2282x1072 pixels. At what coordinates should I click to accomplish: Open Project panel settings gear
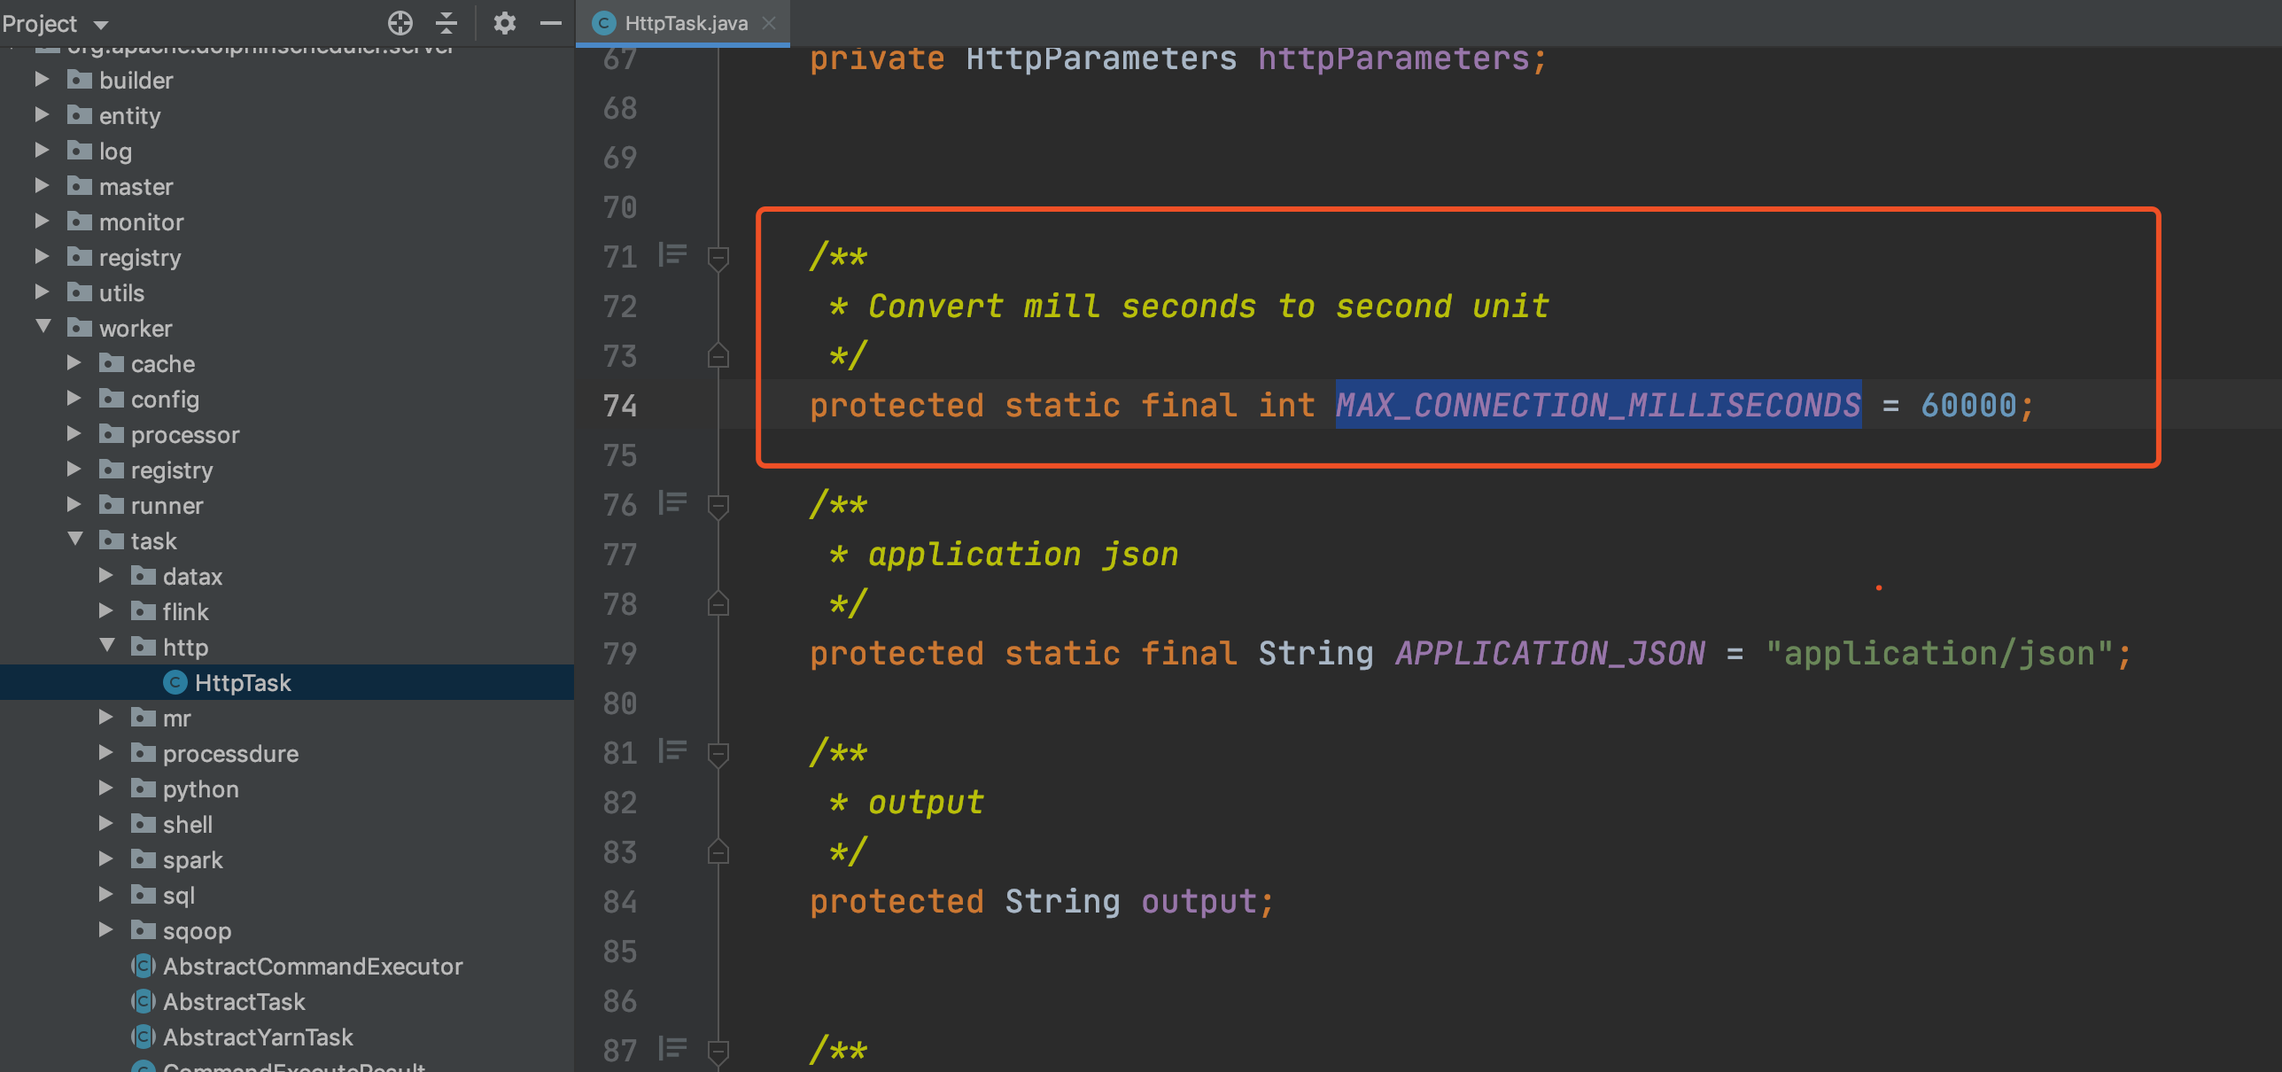[504, 23]
